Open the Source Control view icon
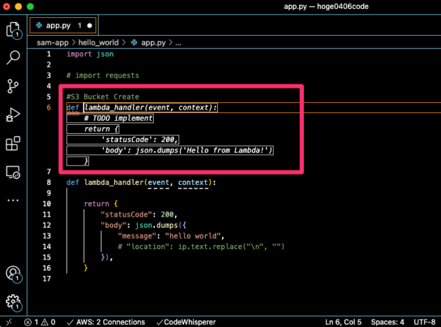 (13, 86)
